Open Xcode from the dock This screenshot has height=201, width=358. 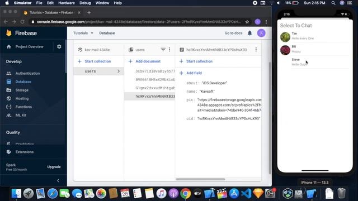[x=210, y=194]
